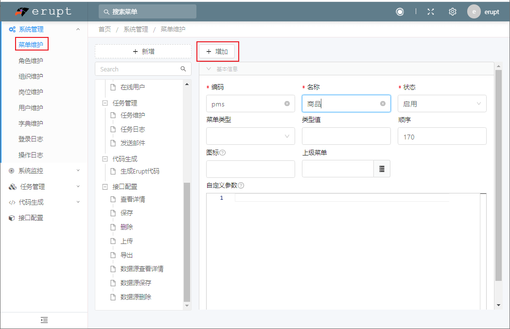The width and height of the screenshot is (510, 329).
Task: Click the 编码 input containing pms
Action: coord(250,104)
